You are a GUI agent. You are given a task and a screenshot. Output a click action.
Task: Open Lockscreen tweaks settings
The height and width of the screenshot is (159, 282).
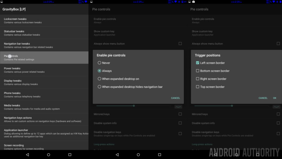point(44,20)
